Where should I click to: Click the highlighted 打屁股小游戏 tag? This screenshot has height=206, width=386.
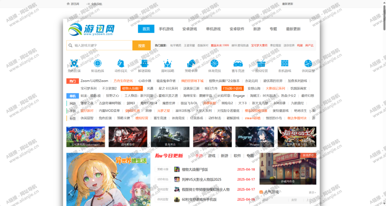point(232,88)
